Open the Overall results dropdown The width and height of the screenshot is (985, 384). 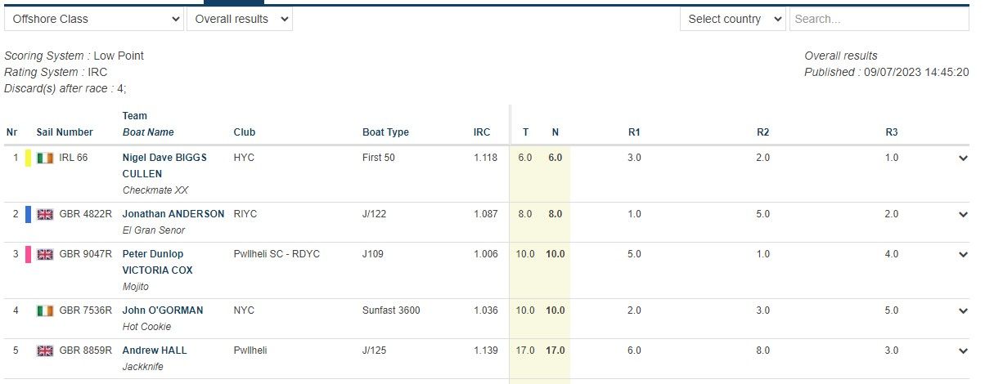[239, 19]
